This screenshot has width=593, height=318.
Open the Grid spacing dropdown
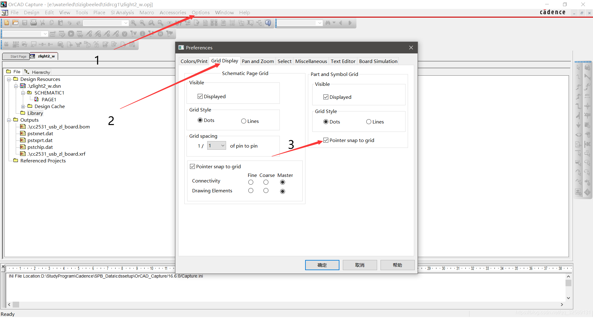pos(223,146)
